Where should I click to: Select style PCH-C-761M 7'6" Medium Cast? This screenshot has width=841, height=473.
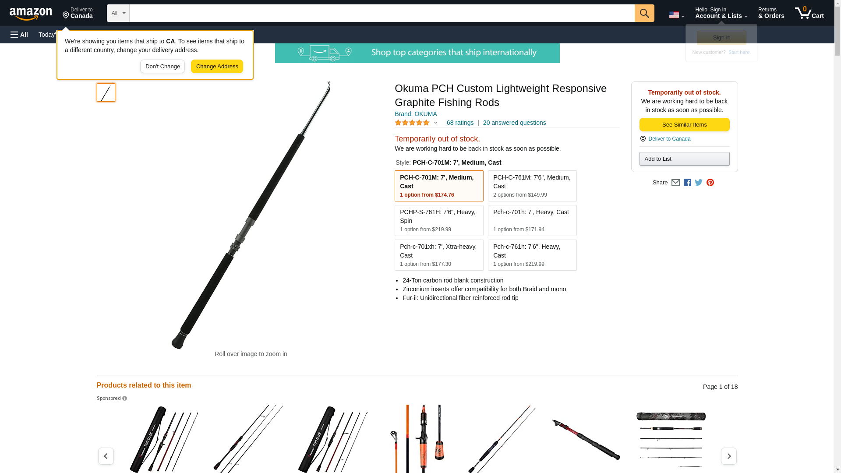532,186
